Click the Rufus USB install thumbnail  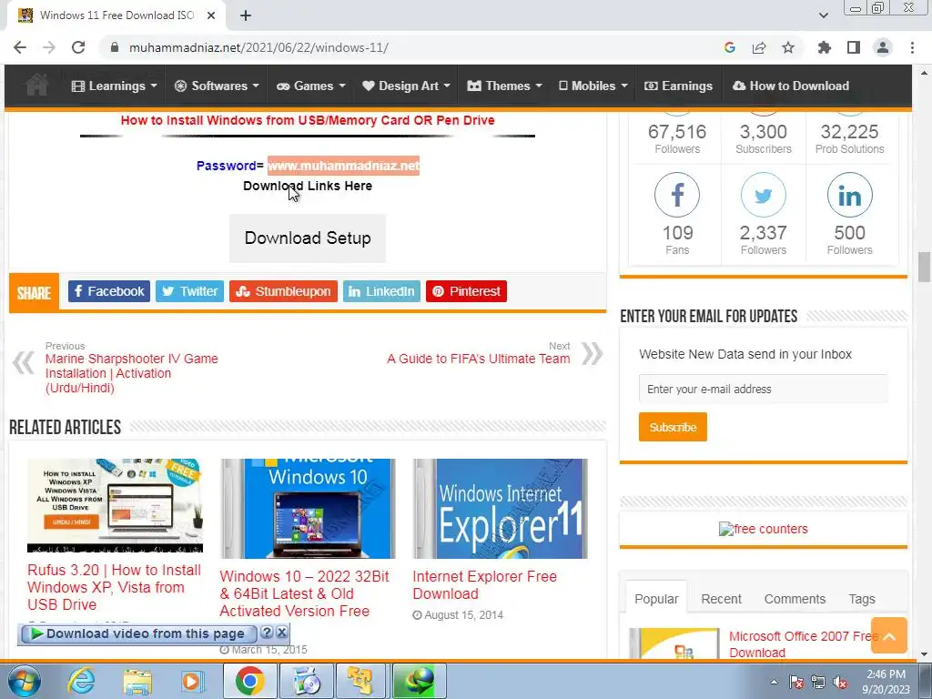[x=116, y=506]
